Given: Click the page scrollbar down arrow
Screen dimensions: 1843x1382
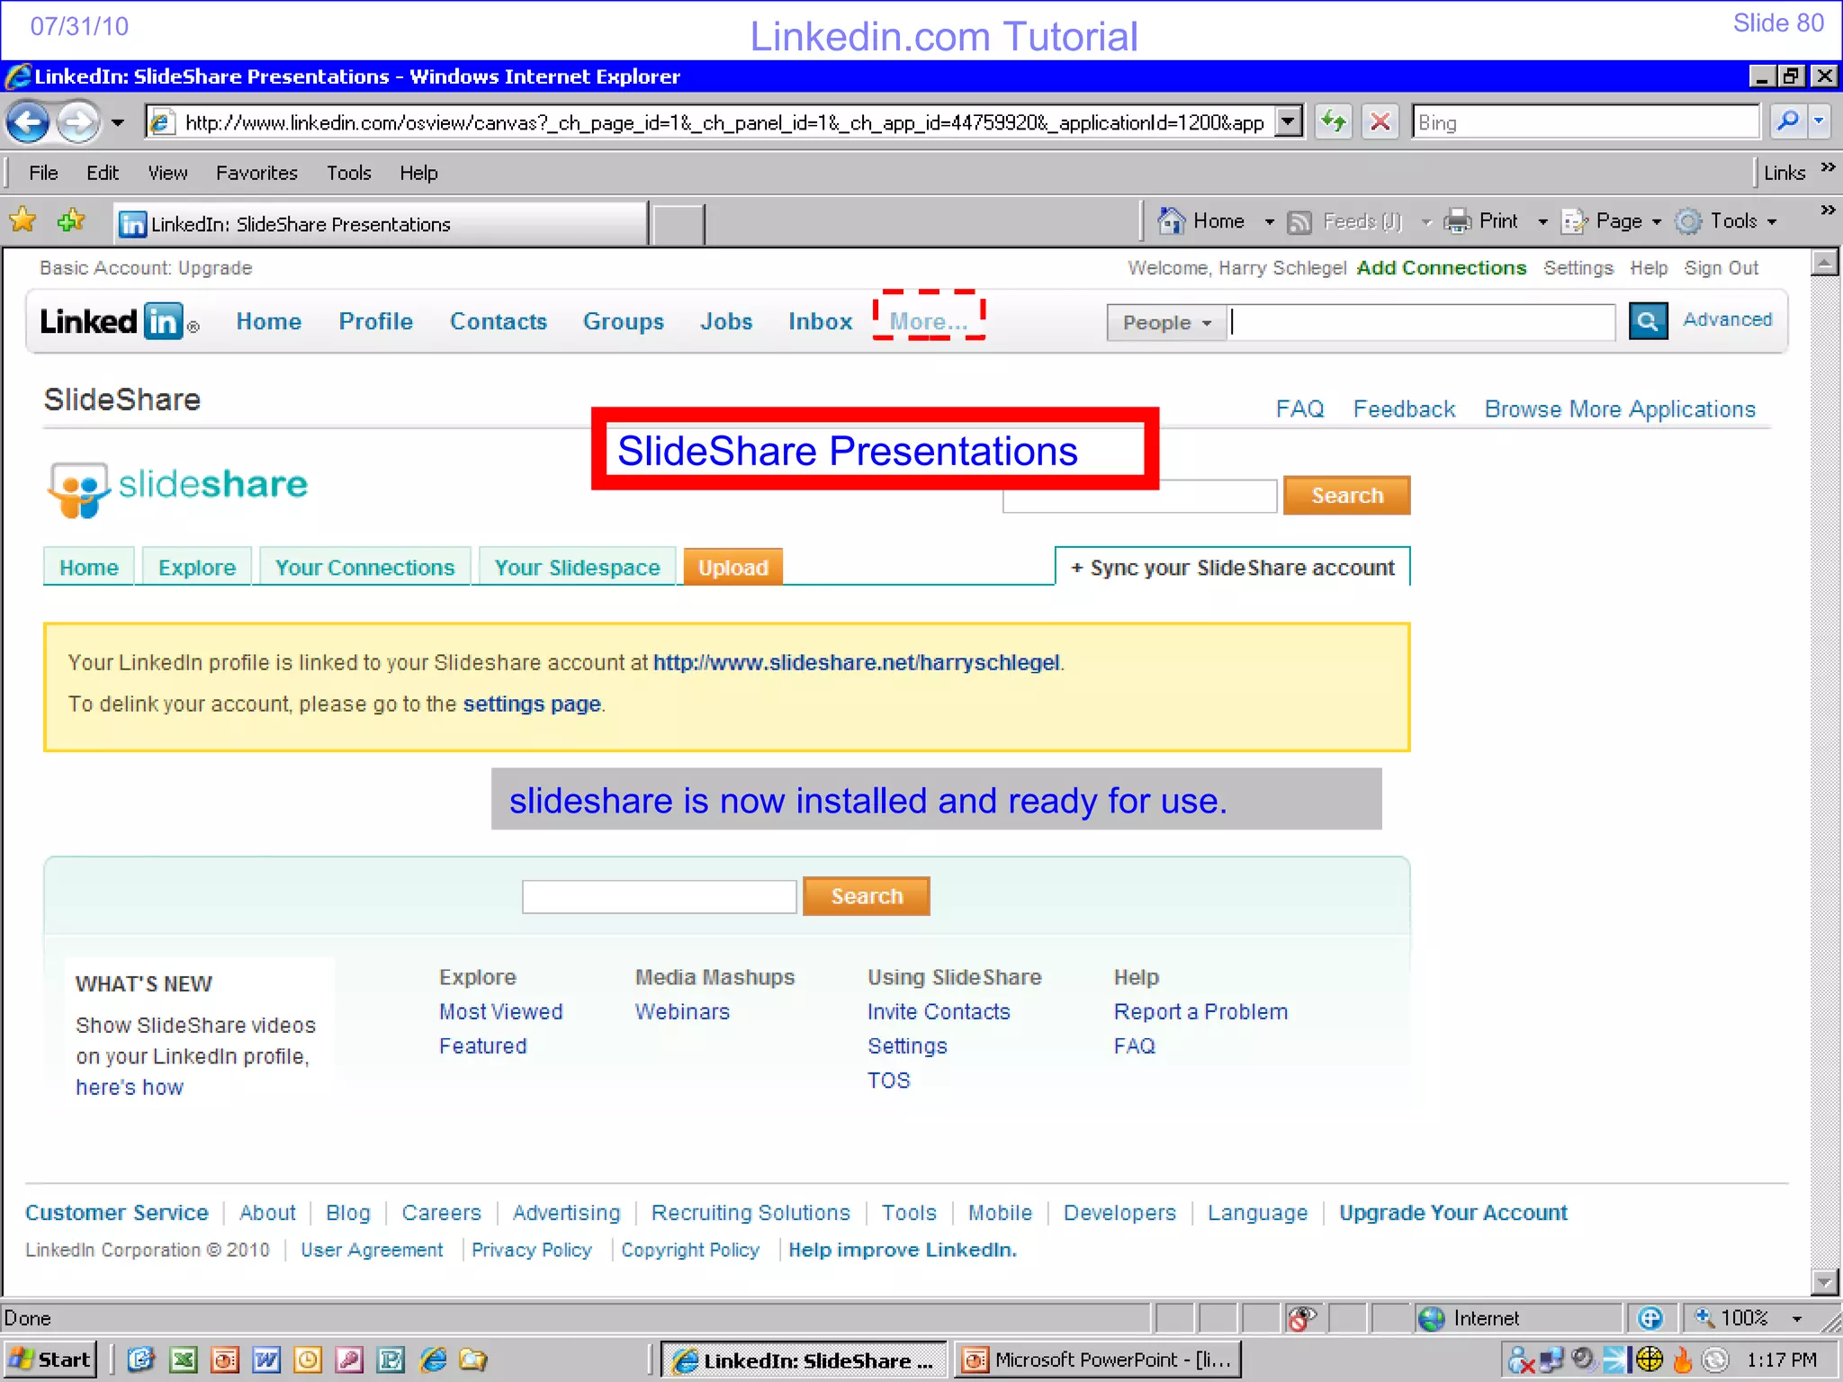Looking at the screenshot, I should (1824, 1281).
